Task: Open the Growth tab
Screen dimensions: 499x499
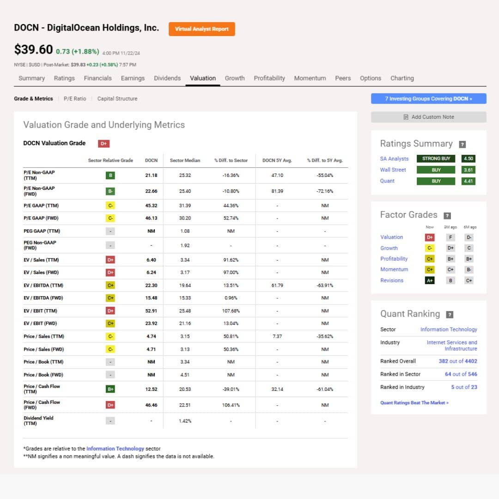Action: [235, 78]
